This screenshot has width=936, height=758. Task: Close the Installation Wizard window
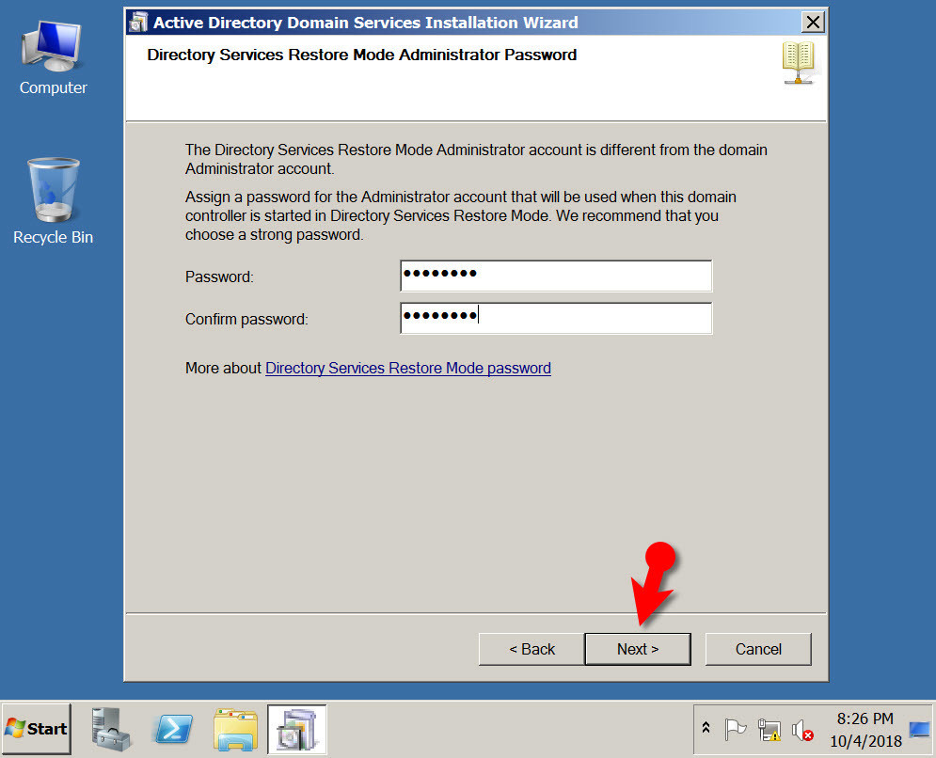click(x=813, y=23)
